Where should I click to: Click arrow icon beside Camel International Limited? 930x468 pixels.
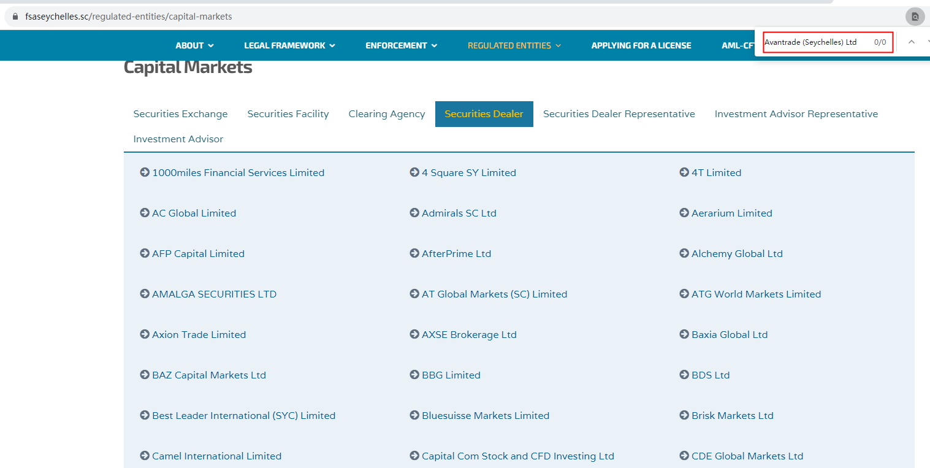click(x=145, y=456)
